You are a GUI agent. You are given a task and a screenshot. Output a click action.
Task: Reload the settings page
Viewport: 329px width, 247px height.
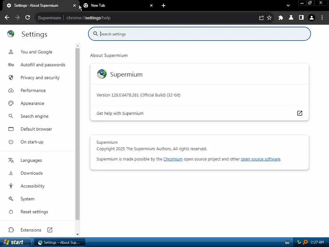(28, 18)
